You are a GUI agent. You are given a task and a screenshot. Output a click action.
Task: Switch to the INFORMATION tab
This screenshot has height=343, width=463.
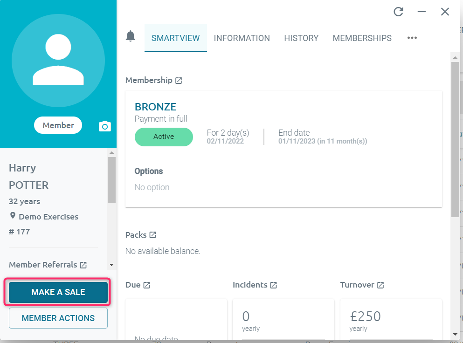242,38
